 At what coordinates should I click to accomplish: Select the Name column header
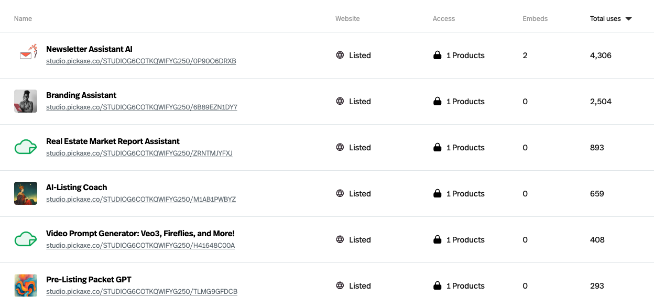(23, 18)
